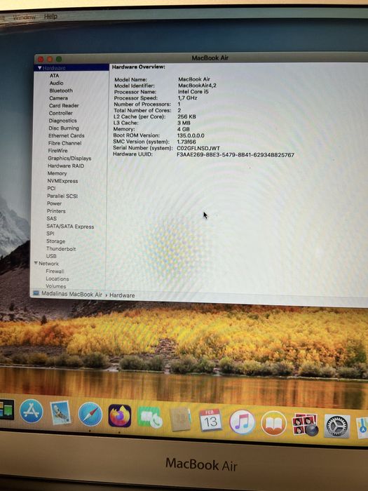Screen dimensions: 368x491
Task: Click Madalinas MacBook Air in path bar
Action: pyautogui.click(x=71, y=295)
